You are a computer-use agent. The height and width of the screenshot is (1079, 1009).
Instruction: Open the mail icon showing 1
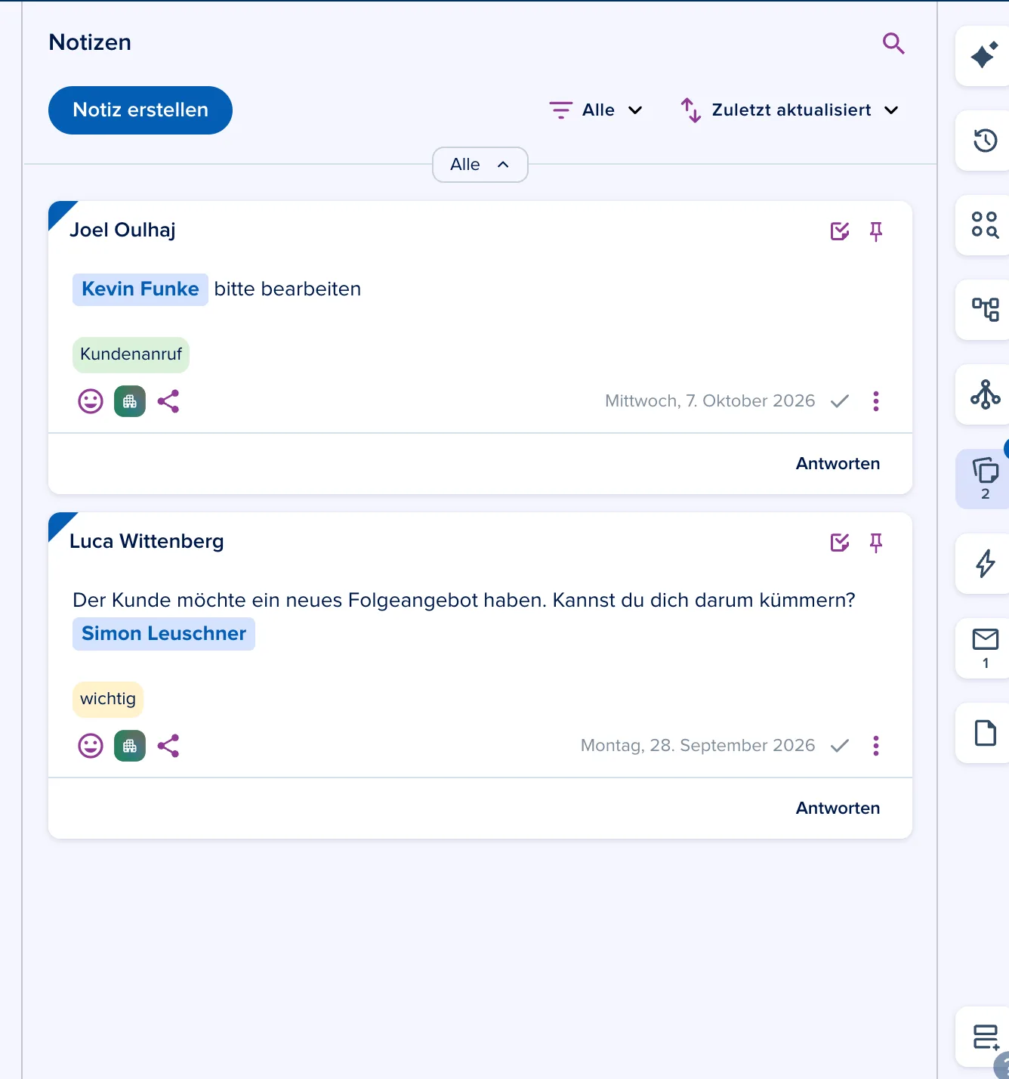[985, 648]
